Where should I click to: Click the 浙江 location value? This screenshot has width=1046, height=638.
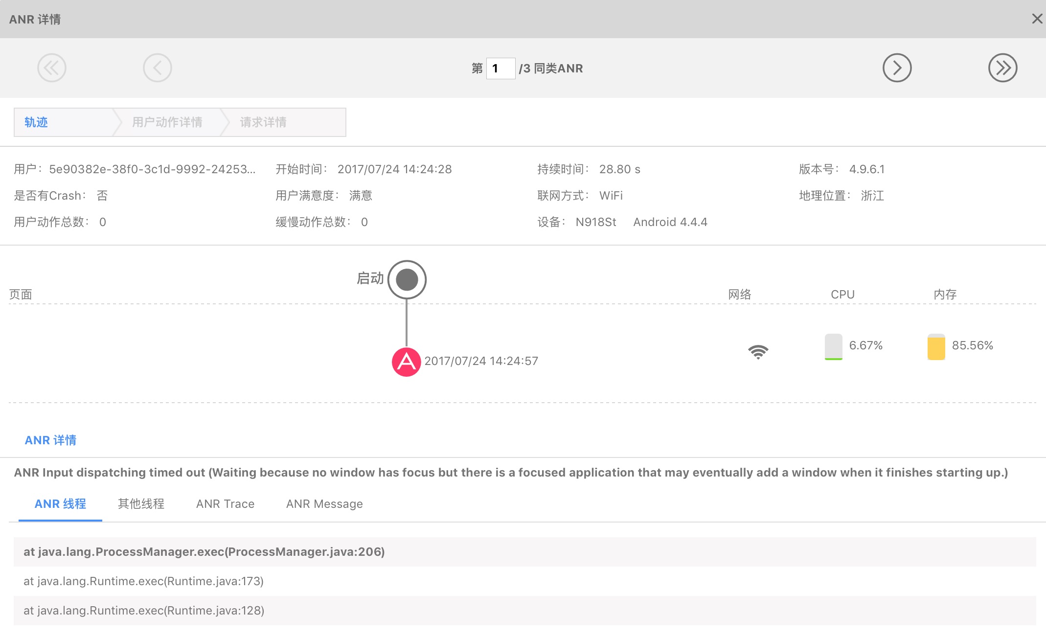(x=872, y=196)
